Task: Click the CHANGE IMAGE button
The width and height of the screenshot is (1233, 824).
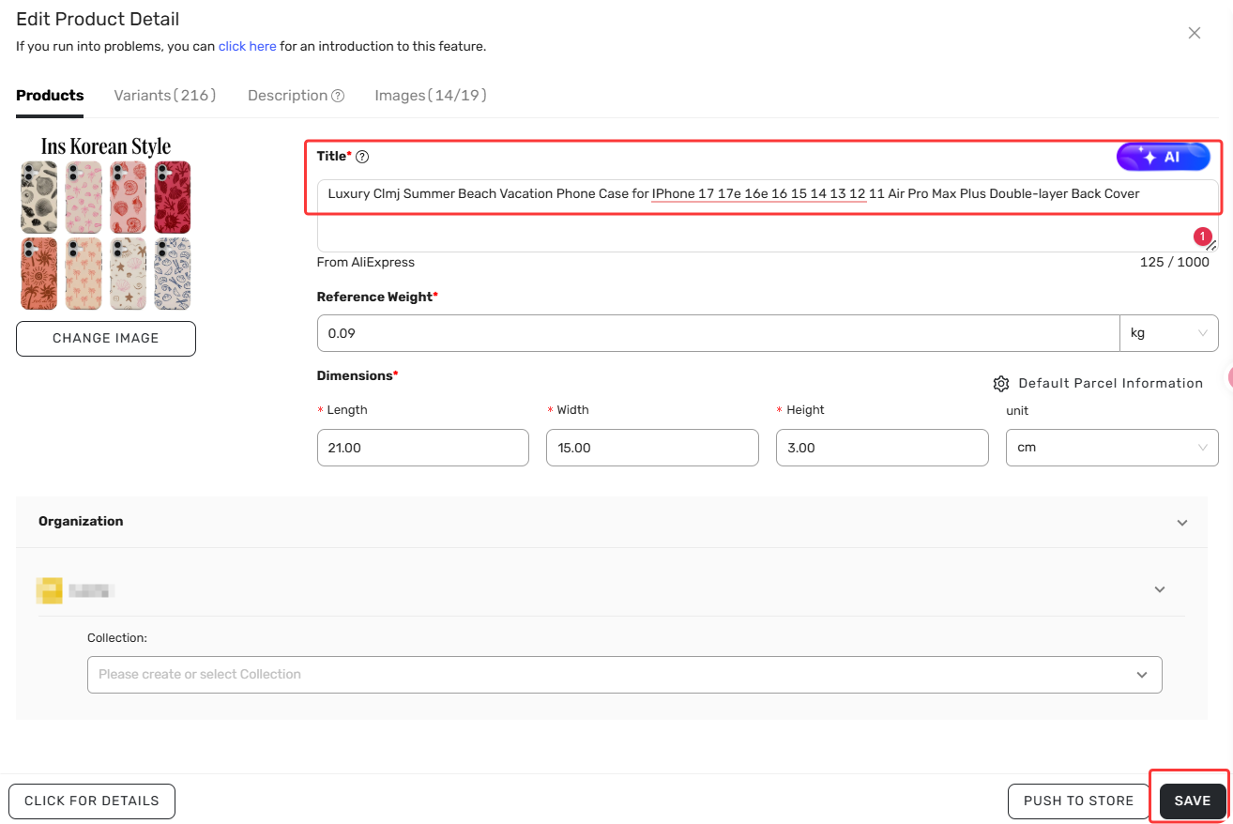Action: click(x=106, y=339)
